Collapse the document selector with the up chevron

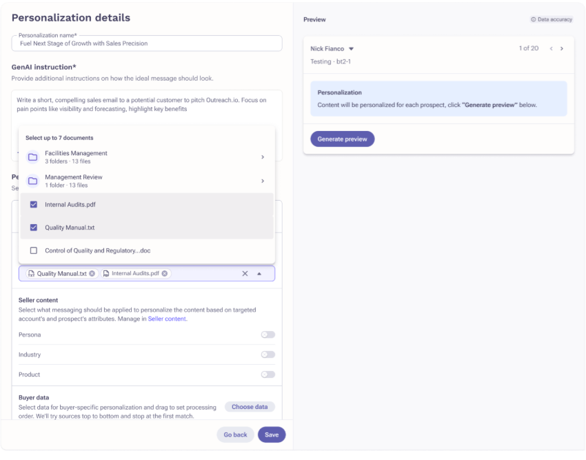pos(259,273)
